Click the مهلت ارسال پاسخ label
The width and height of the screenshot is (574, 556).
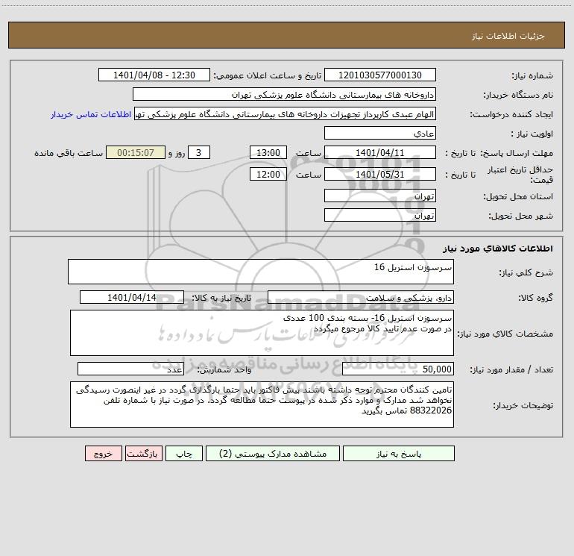(x=517, y=153)
